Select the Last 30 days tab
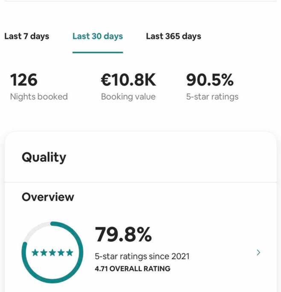The height and width of the screenshot is (292, 281). (x=97, y=36)
